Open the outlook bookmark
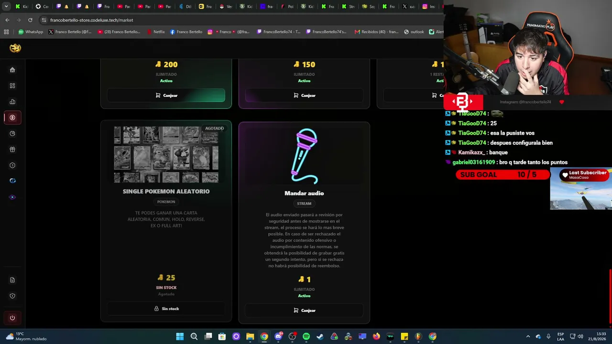 tap(414, 32)
